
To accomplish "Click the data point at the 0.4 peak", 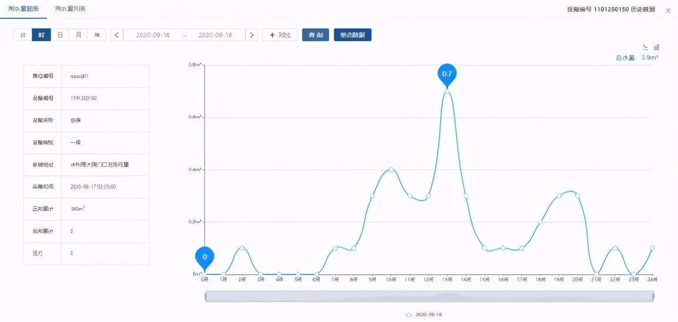I will pyautogui.click(x=391, y=169).
